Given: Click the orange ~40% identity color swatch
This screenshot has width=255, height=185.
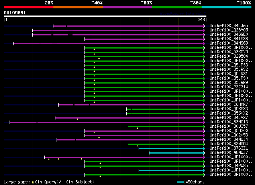Looking at the screenshot, I should 78,7.
